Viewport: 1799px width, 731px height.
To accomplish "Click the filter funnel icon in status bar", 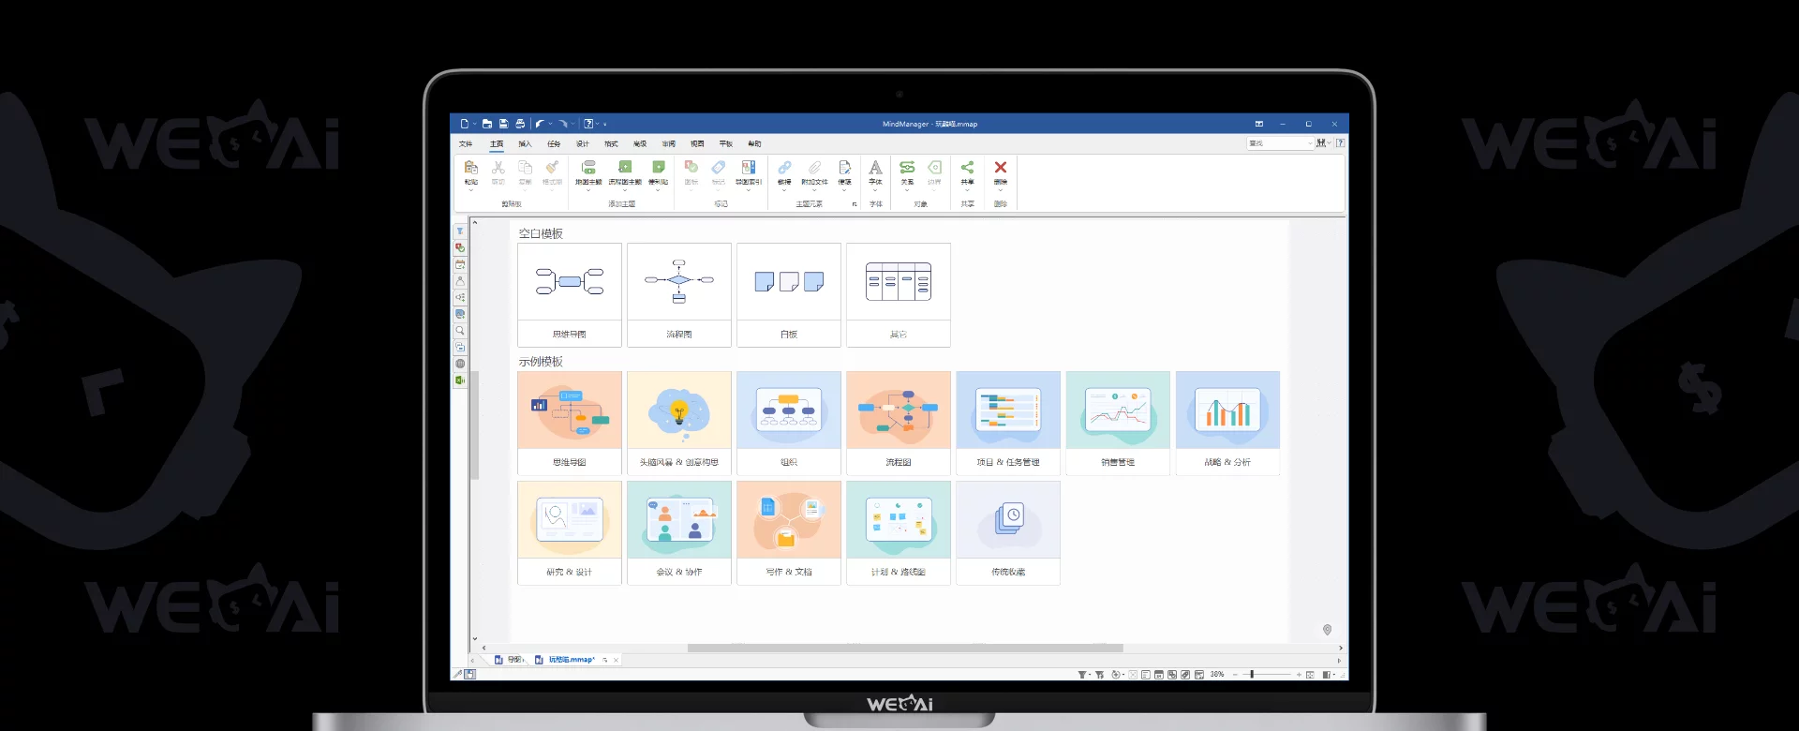I will click(1082, 675).
